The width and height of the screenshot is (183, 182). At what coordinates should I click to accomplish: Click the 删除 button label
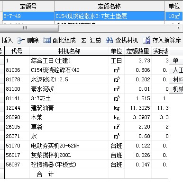click(33, 40)
